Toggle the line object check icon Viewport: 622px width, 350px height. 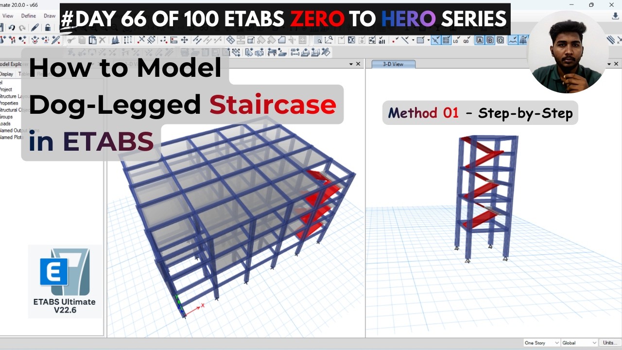[x=405, y=40]
